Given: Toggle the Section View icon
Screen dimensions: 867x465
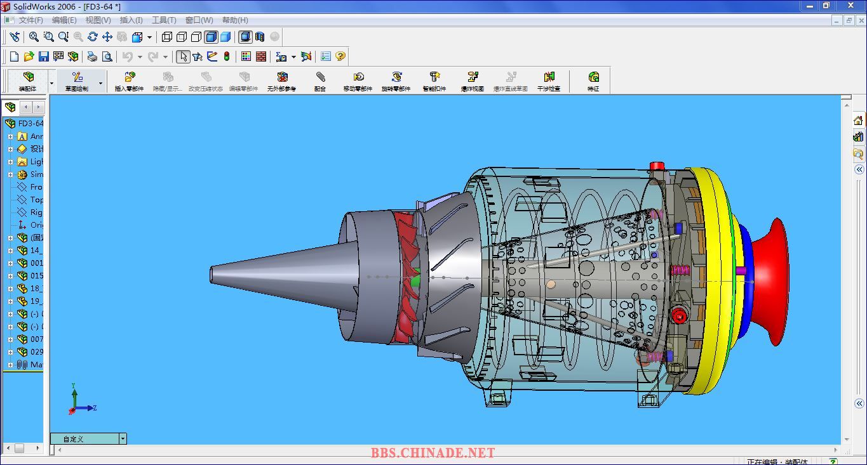Looking at the screenshot, I should pos(260,37).
